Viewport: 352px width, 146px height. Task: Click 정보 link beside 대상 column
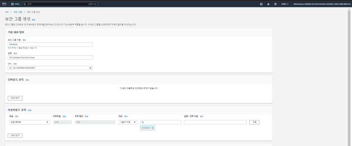tap(126, 116)
